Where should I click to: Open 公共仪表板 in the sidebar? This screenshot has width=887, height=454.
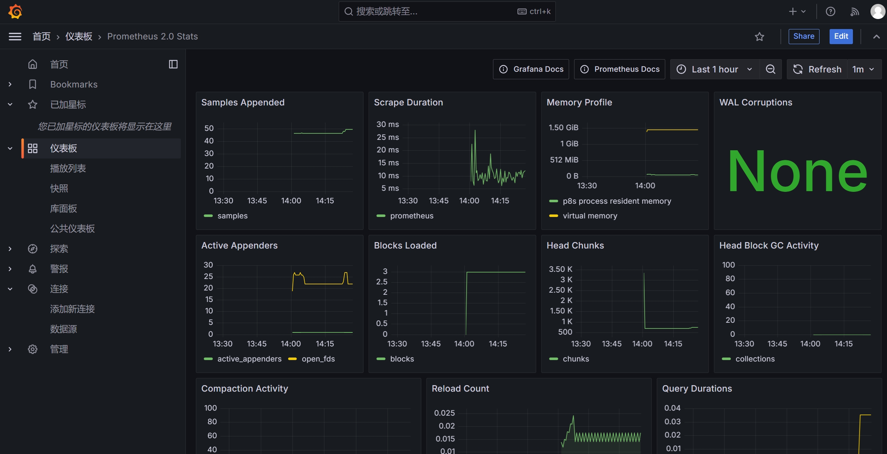pyautogui.click(x=72, y=228)
